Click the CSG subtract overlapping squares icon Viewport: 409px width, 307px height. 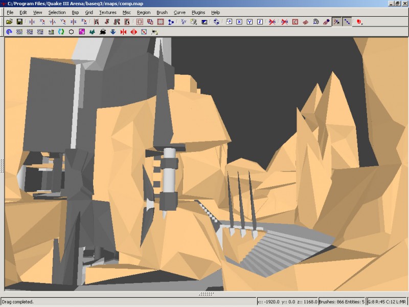(150, 21)
